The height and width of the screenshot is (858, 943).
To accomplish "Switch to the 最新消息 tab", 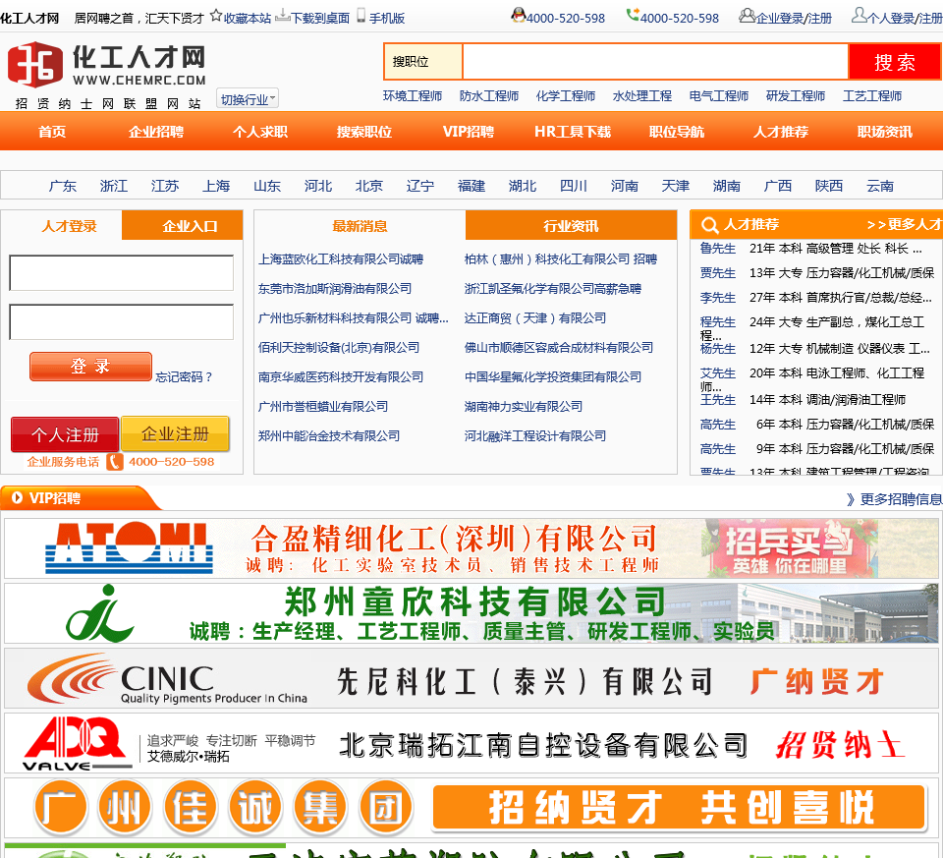I will (360, 226).
